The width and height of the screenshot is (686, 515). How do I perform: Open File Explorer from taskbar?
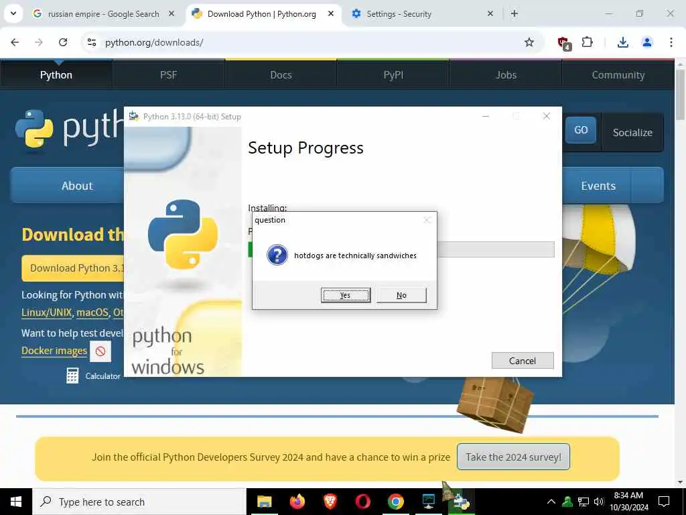click(264, 502)
